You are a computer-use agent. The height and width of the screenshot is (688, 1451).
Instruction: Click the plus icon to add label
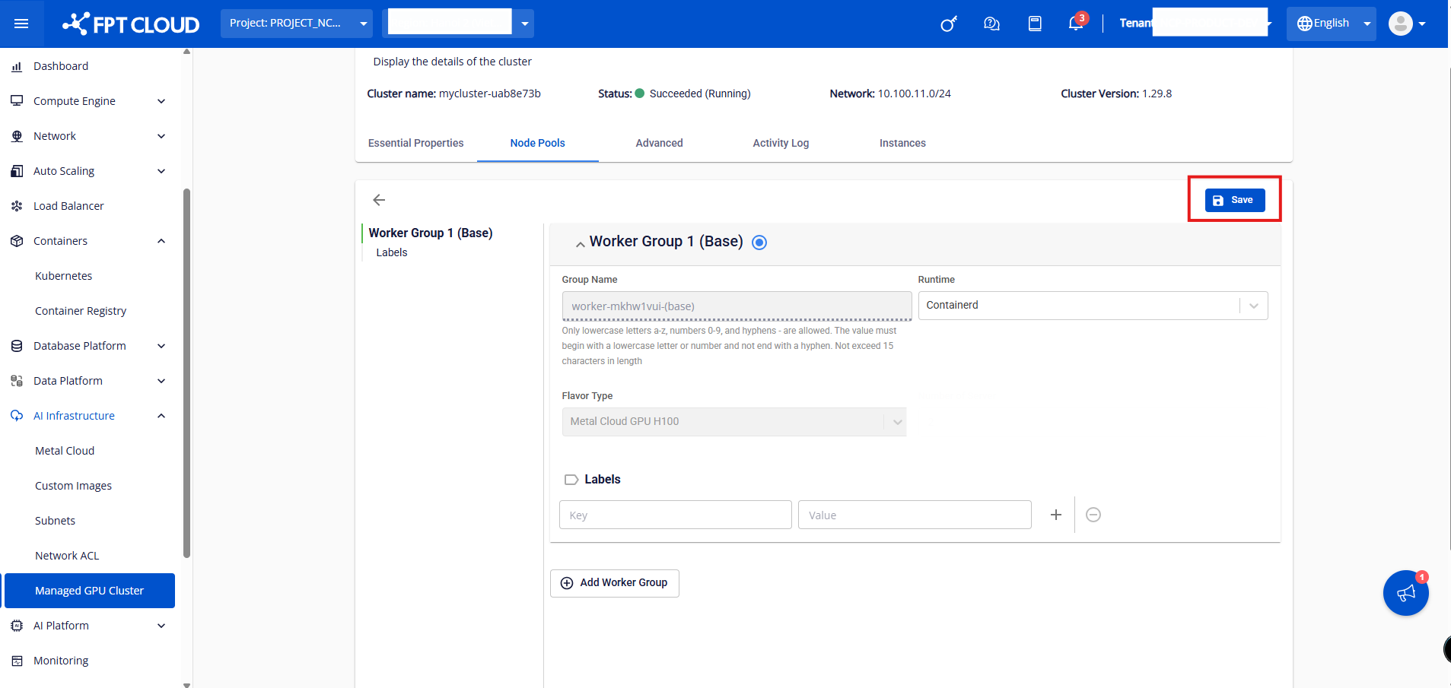pos(1055,515)
